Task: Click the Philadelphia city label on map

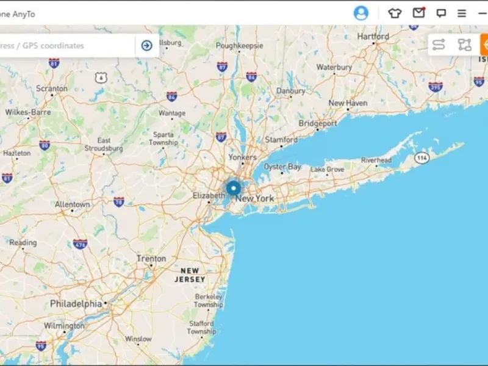Action: click(x=76, y=304)
